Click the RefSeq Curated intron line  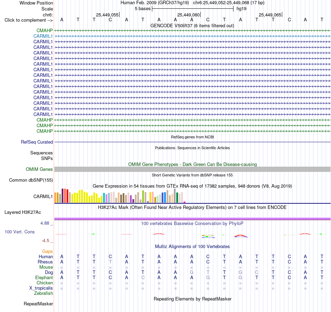pyautogui.click(x=192, y=142)
